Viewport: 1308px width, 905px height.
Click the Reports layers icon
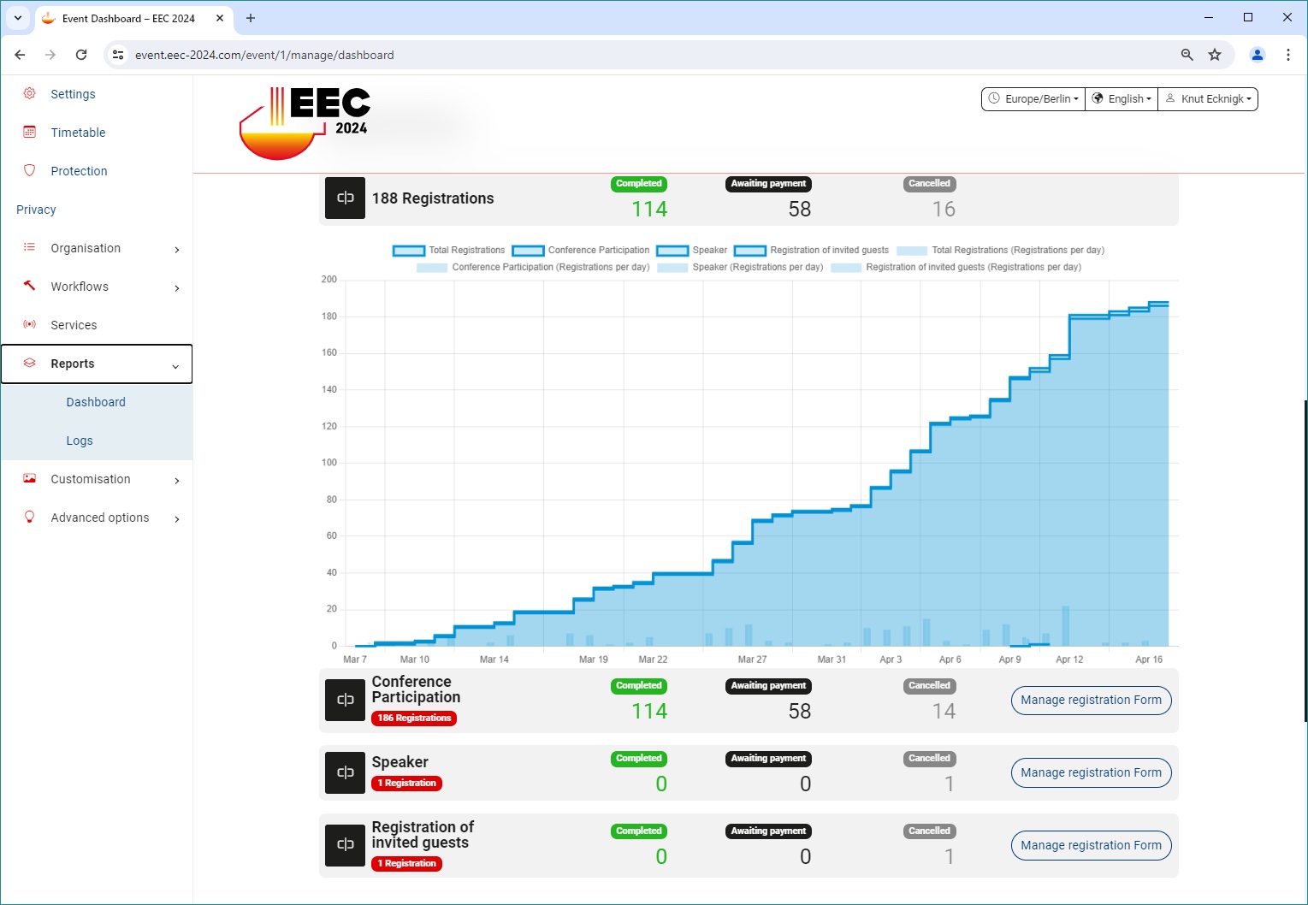[x=30, y=363]
